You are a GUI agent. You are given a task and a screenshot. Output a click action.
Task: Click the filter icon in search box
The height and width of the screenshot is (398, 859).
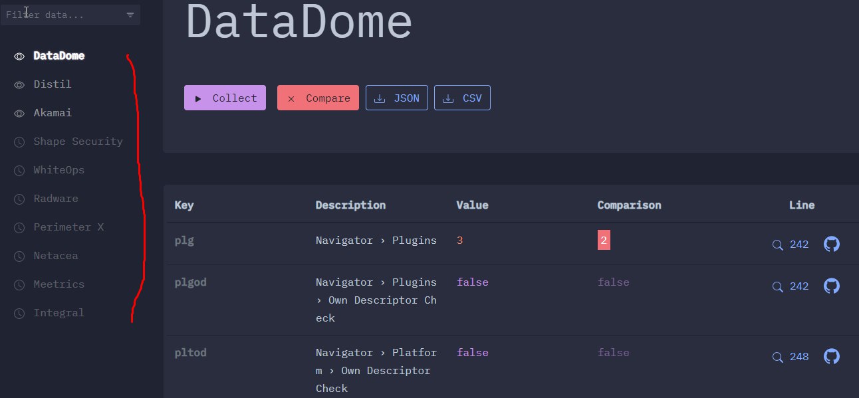[130, 15]
